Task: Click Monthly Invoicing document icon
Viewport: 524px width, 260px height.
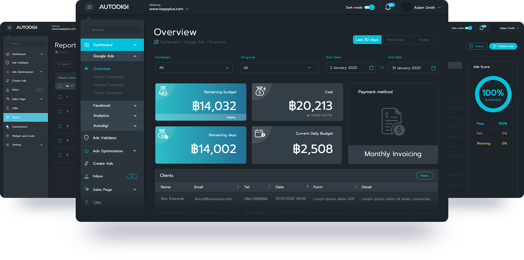Action: coord(393,121)
